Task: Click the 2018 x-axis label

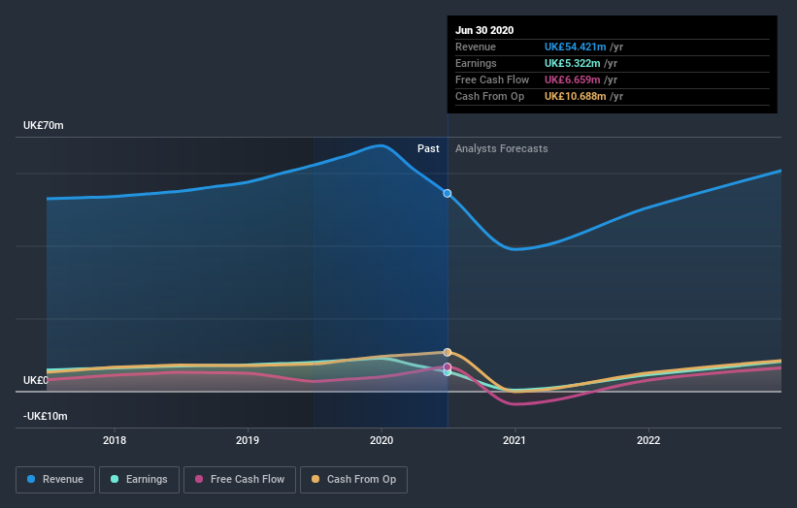Action: 115,440
